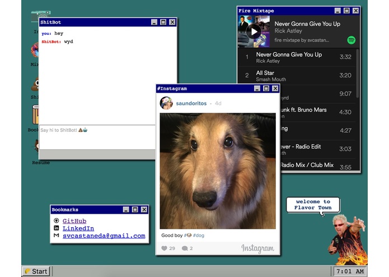Like the post using the heart icon
Image resolution: width=389 pixels, height=277 pixels.
pos(164,248)
